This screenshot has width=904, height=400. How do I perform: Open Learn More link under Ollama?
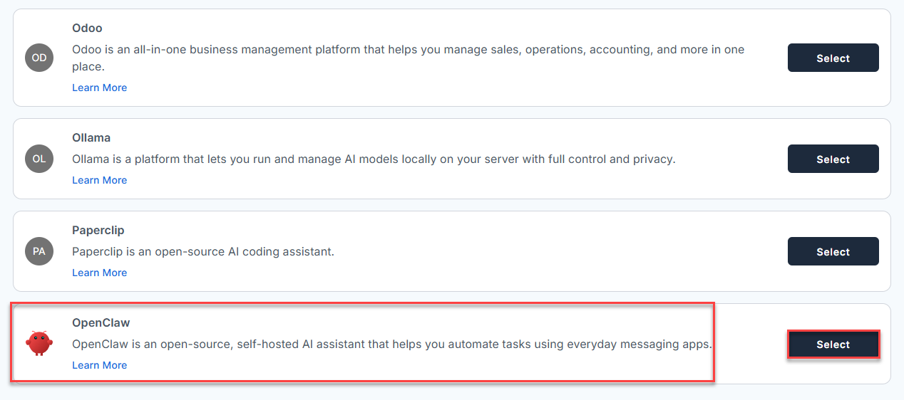click(100, 180)
